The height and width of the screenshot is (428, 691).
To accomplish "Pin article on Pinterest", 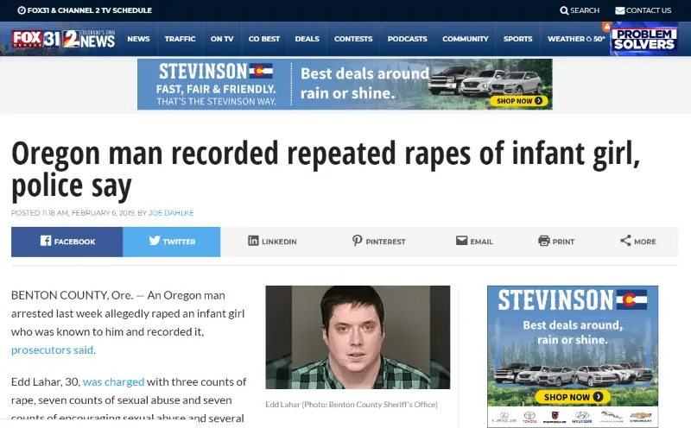I will [378, 242].
